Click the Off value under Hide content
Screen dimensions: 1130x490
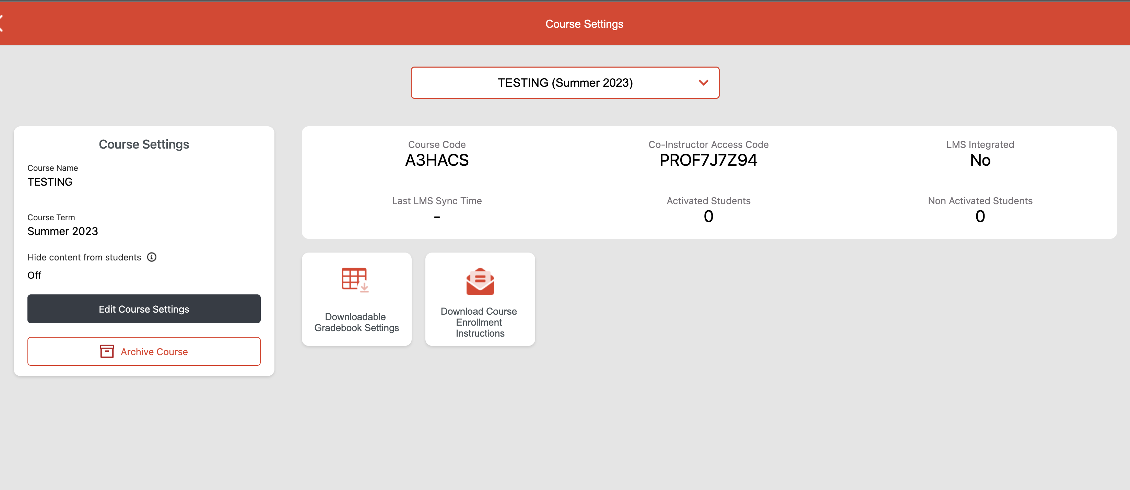pos(34,275)
